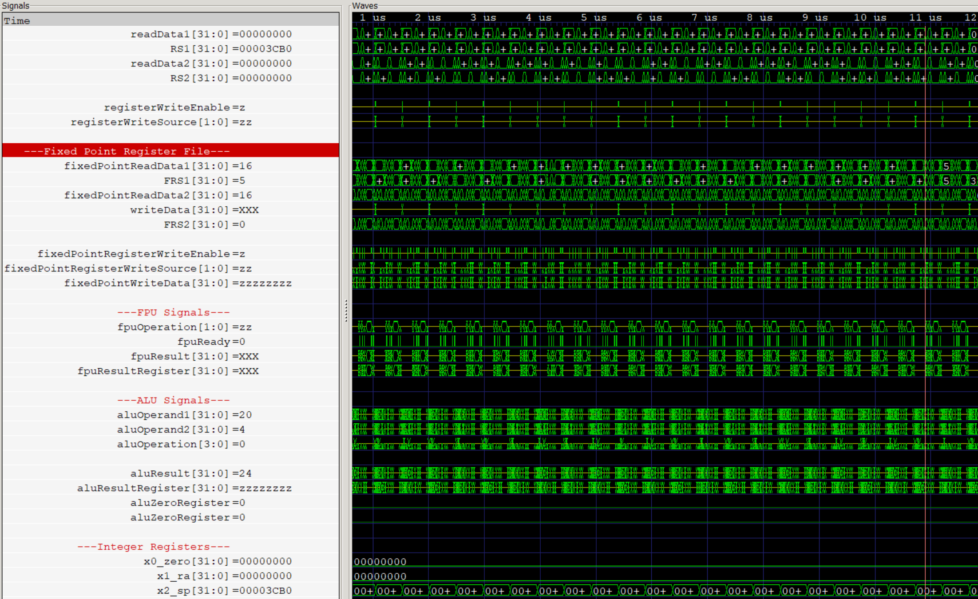Select the aluOperand1[31:0] signal
Image resolution: width=978 pixels, height=599 pixels.
tap(171, 415)
